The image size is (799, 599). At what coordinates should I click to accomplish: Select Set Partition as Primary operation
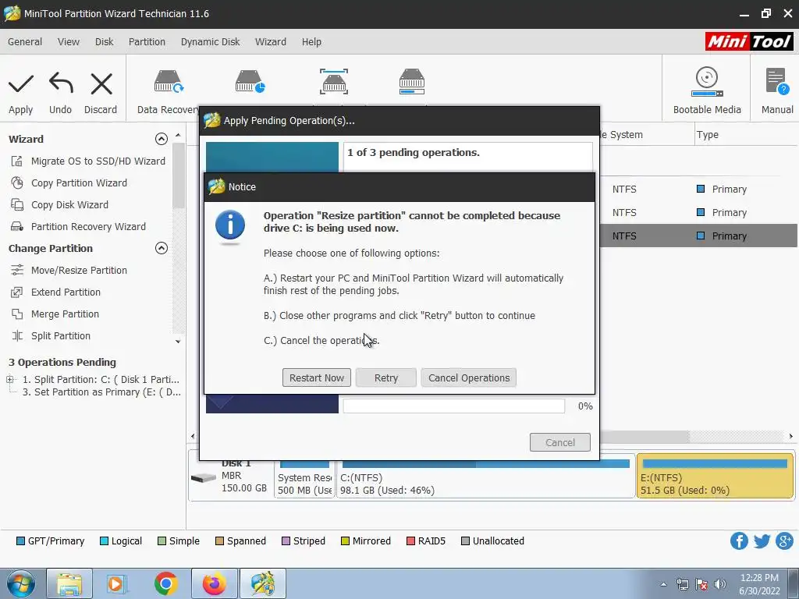pos(101,392)
